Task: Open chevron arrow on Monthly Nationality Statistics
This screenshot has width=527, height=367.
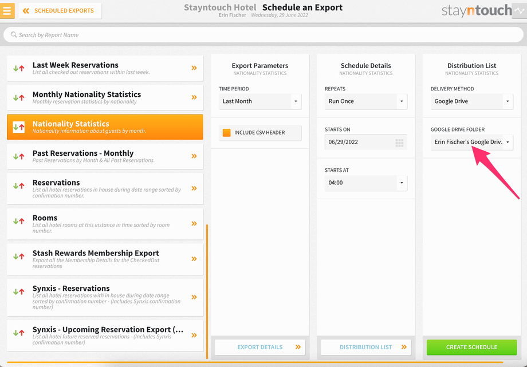Action: [x=194, y=97]
